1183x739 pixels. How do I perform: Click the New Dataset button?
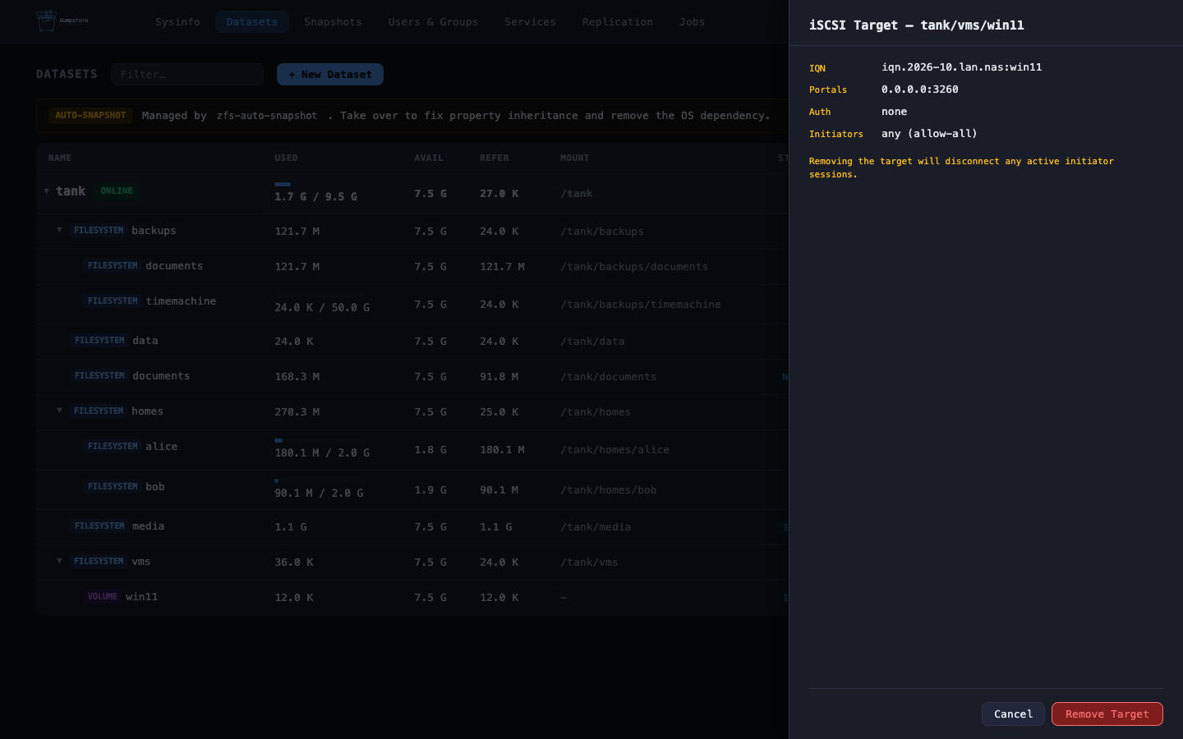click(330, 75)
